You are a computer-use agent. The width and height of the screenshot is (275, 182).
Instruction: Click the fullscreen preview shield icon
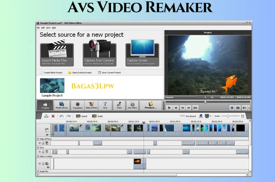pyautogui.click(x=232, y=108)
